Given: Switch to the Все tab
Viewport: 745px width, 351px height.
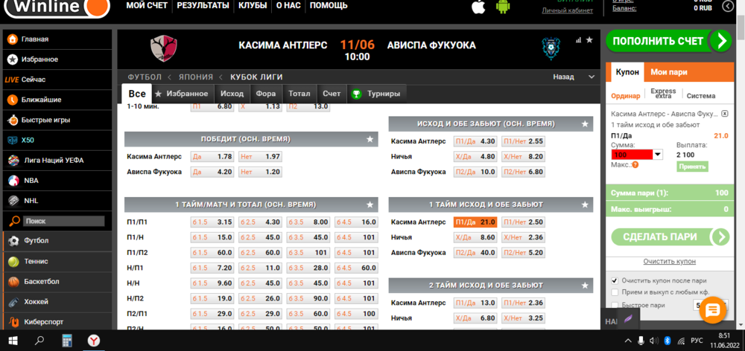Looking at the screenshot, I should pyautogui.click(x=137, y=94).
